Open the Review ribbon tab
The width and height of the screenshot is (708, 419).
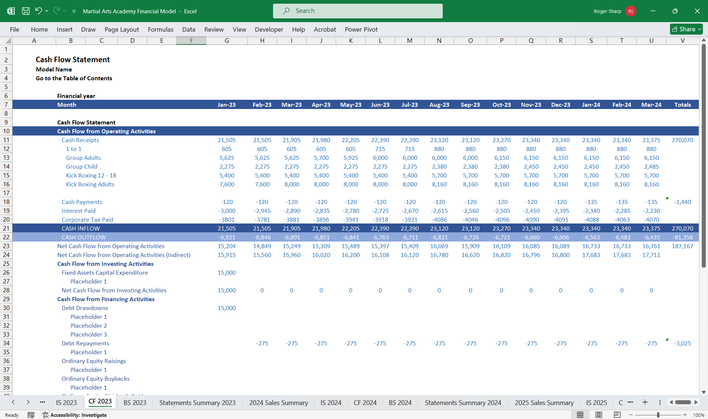point(214,29)
